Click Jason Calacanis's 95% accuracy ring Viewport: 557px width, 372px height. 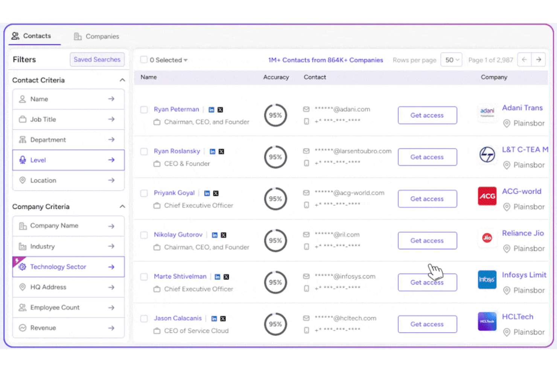275,324
